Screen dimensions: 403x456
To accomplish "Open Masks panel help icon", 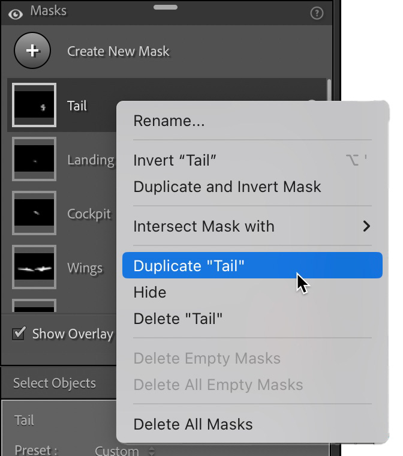I will coord(317,13).
